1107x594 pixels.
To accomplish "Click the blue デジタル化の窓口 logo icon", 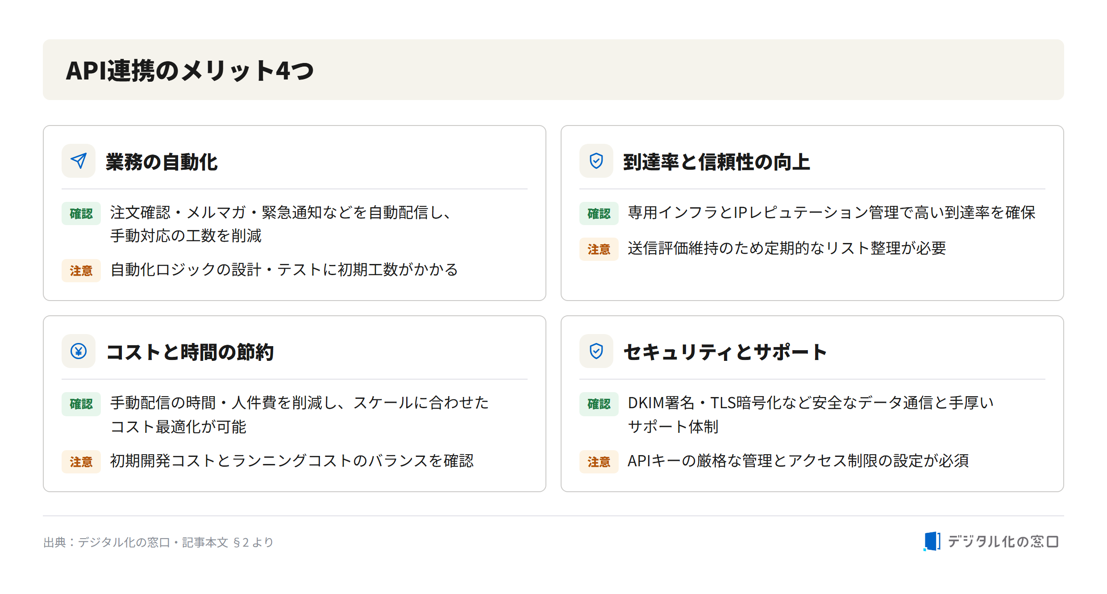I will pyautogui.click(x=932, y=541).
